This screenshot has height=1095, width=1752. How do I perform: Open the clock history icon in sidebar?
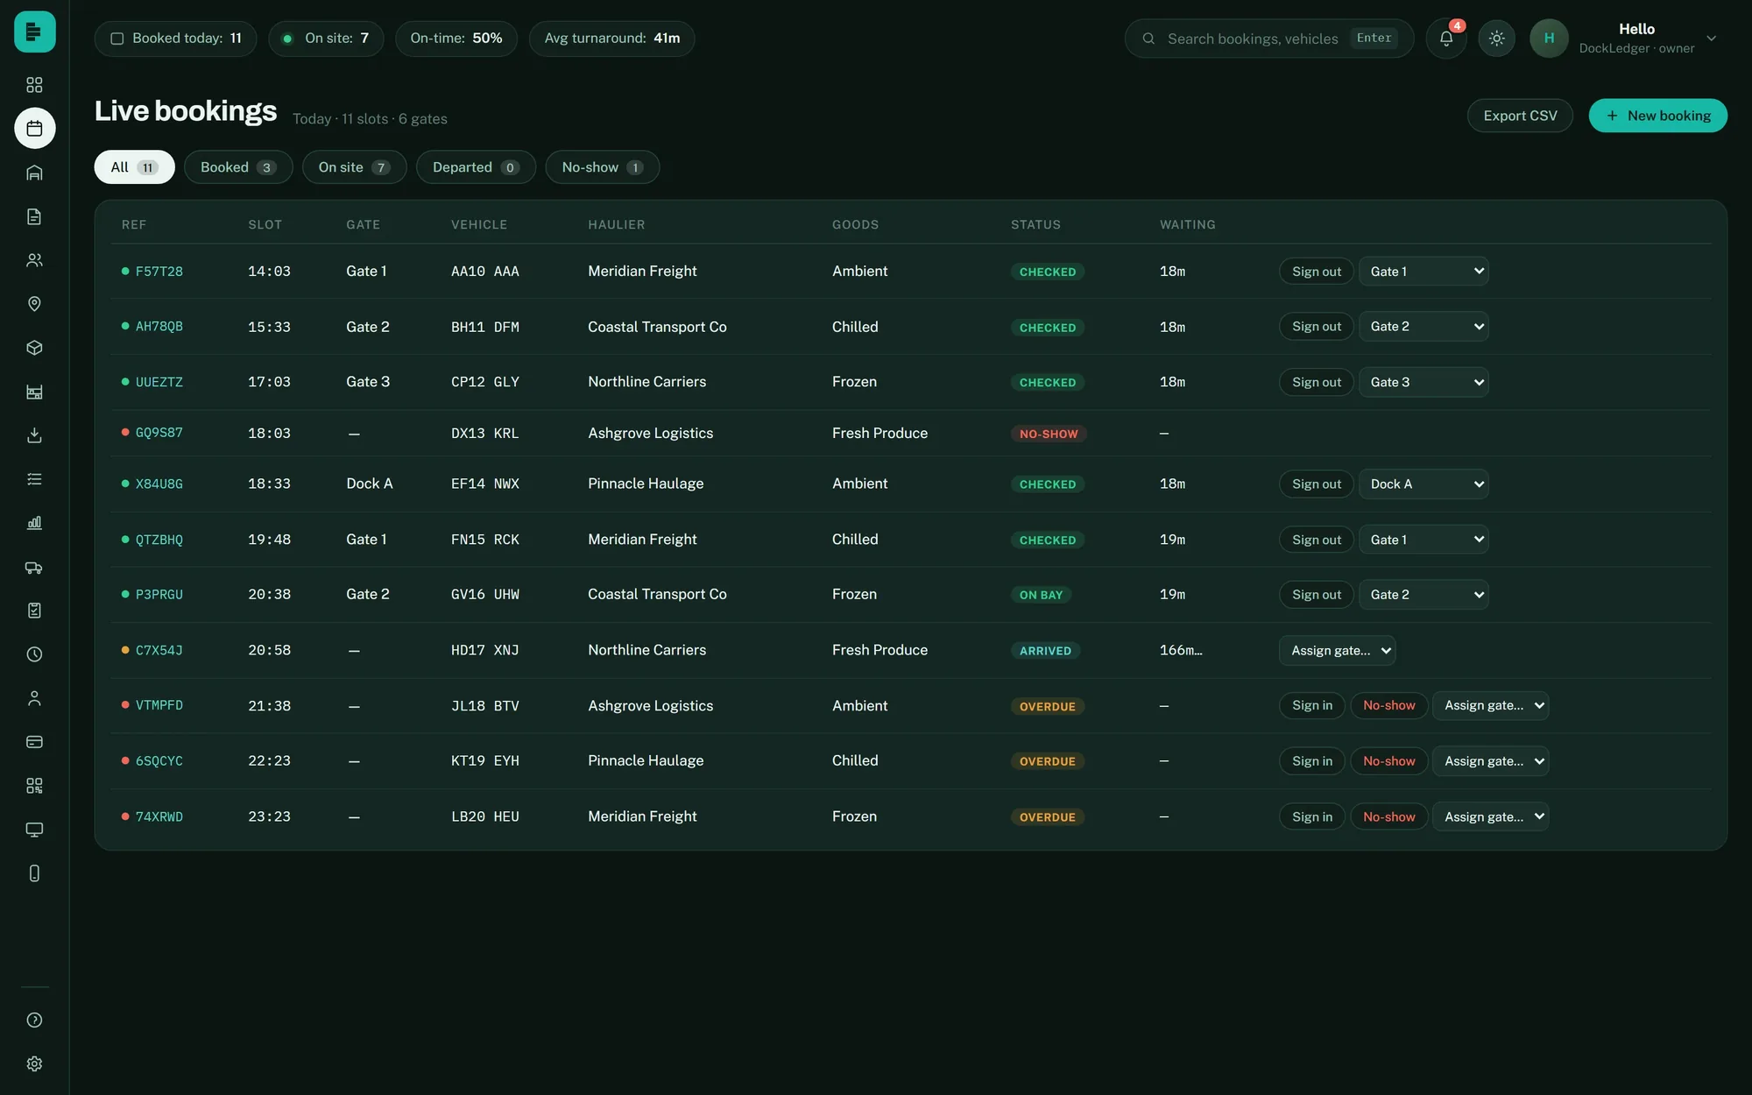coord(34,654)
